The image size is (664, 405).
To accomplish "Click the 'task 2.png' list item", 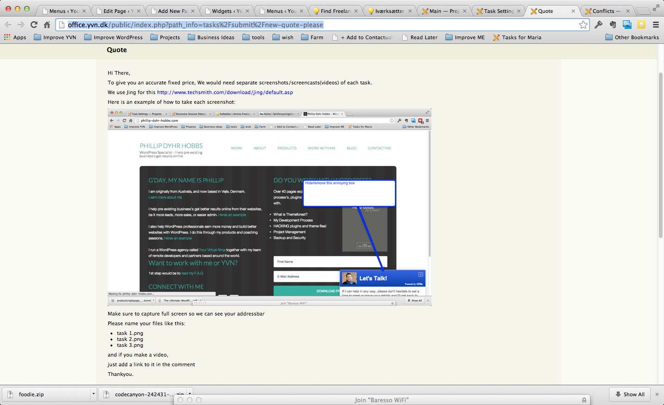I will (130, 339).
